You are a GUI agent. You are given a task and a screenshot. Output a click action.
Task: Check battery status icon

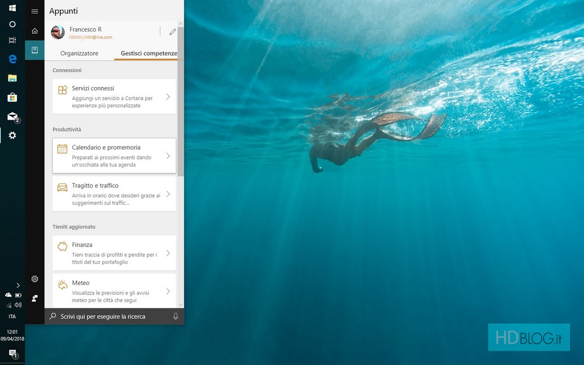pos(18,295)
